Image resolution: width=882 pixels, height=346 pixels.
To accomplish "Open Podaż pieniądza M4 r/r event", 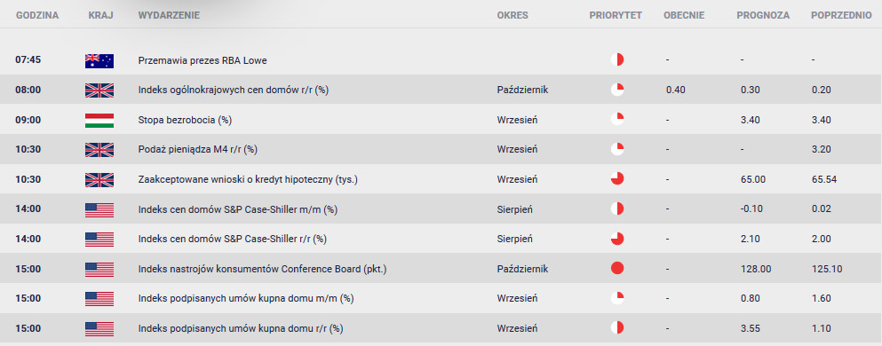I will point(198,149).
